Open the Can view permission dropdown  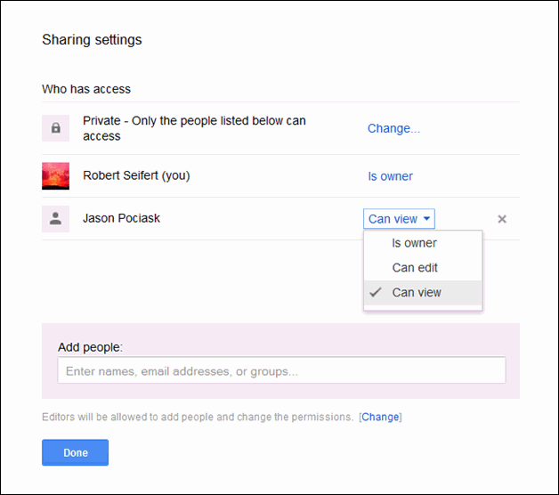coord(399,219)
